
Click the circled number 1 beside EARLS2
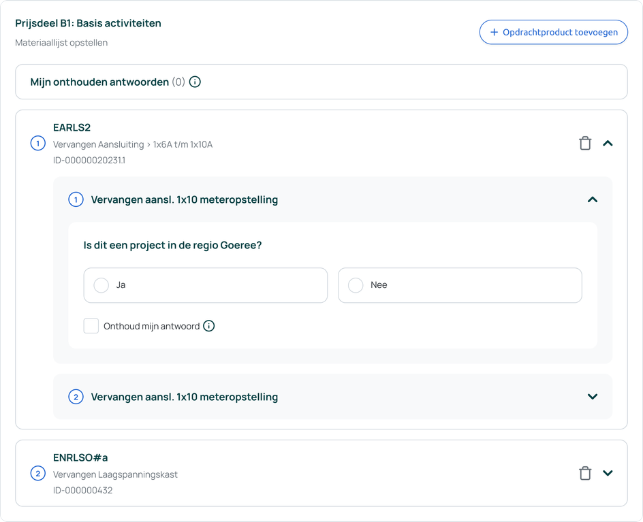[38, 144]
